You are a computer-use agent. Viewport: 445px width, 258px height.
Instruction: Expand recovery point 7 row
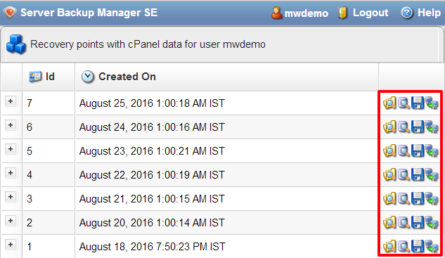point(11,101)
